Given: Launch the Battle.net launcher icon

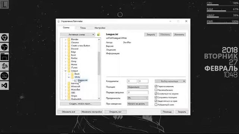Looking at the screenshot, I should (x=4, y=66).
